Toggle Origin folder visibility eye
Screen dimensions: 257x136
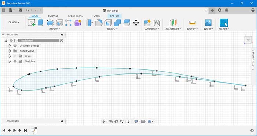pos(15,56)
